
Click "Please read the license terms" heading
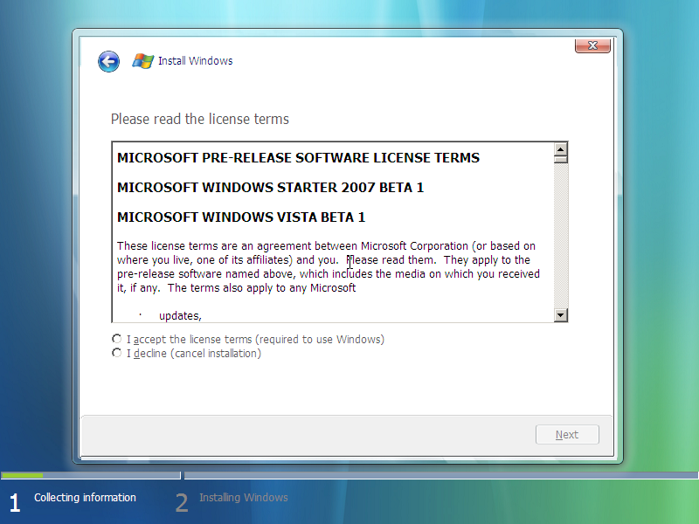tap(200, 119)
